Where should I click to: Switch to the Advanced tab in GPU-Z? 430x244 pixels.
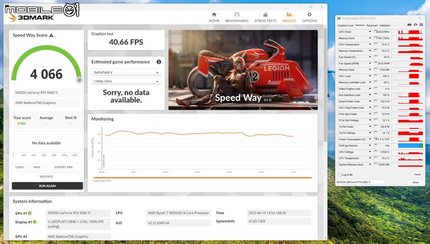coord(372,25)
